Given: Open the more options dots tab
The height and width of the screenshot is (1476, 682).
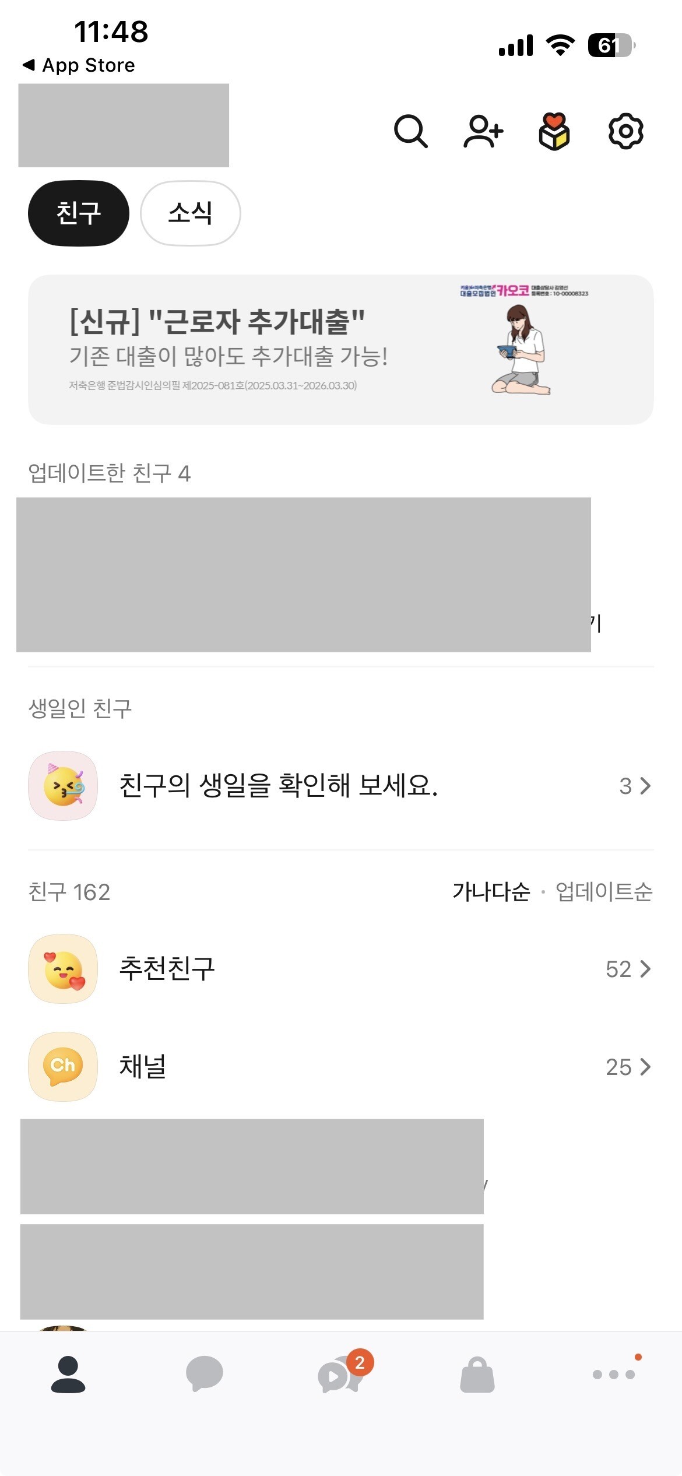Looking at the screenshot, I should coord(613,1373).
